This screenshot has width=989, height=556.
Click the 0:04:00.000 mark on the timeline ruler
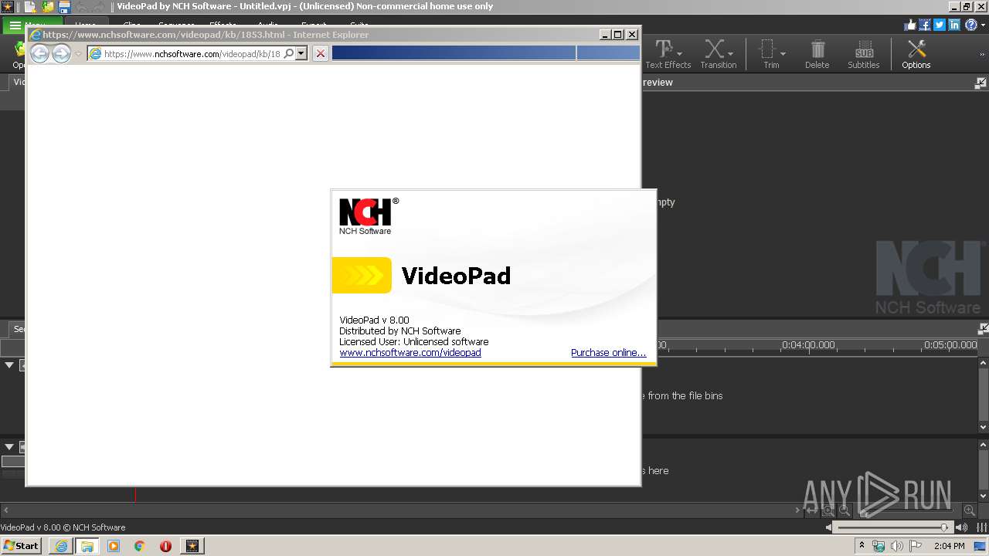tap(809, 345)
